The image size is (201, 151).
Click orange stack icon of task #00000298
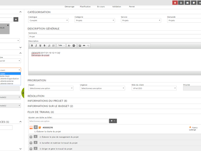31,127
